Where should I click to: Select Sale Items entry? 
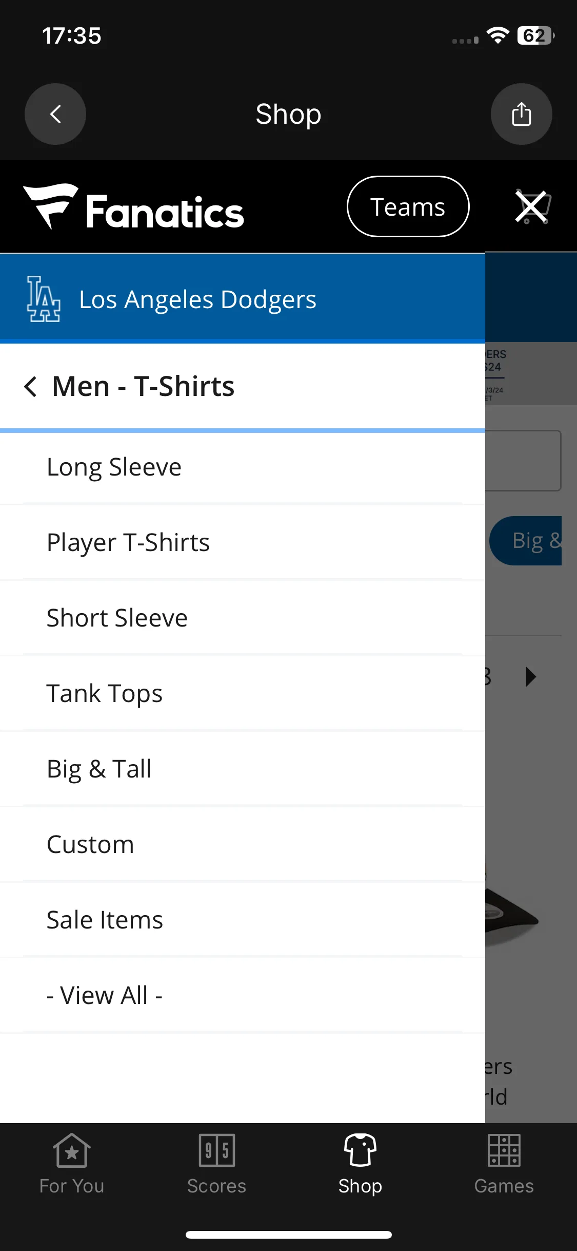click(243, 920)
